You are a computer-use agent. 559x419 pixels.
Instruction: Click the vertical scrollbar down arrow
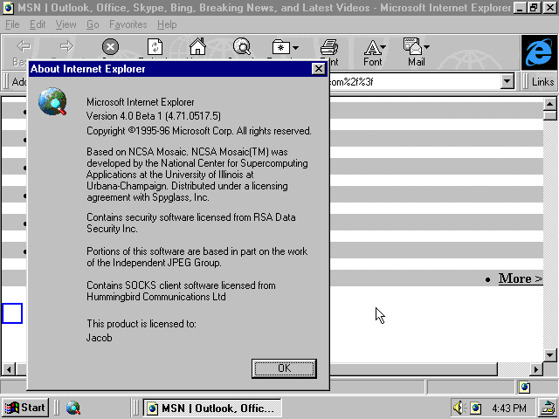point(549,355)
